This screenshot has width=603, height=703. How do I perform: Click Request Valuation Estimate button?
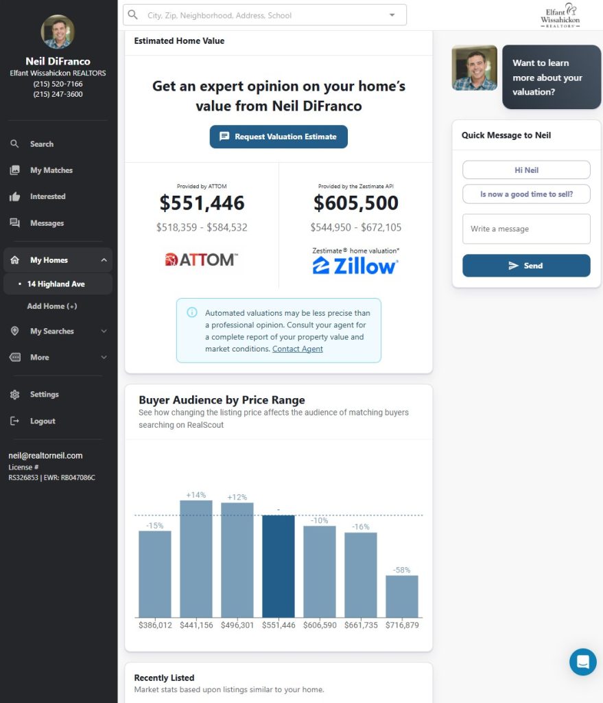pos(279,137)
